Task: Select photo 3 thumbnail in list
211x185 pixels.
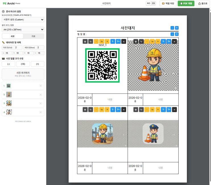Action: pos(9,103)
